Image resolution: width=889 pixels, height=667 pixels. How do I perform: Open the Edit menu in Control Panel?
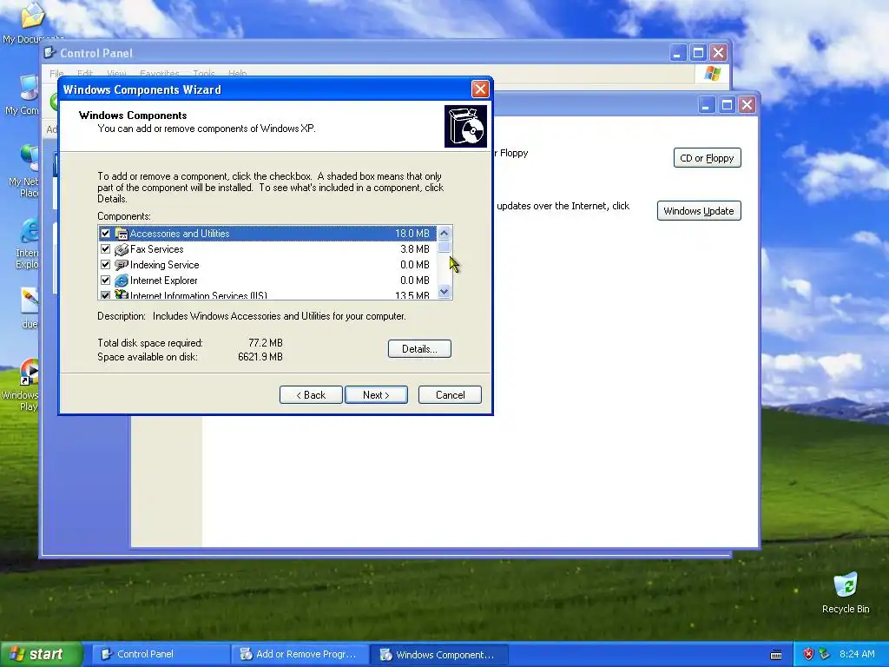click(85, 73)
